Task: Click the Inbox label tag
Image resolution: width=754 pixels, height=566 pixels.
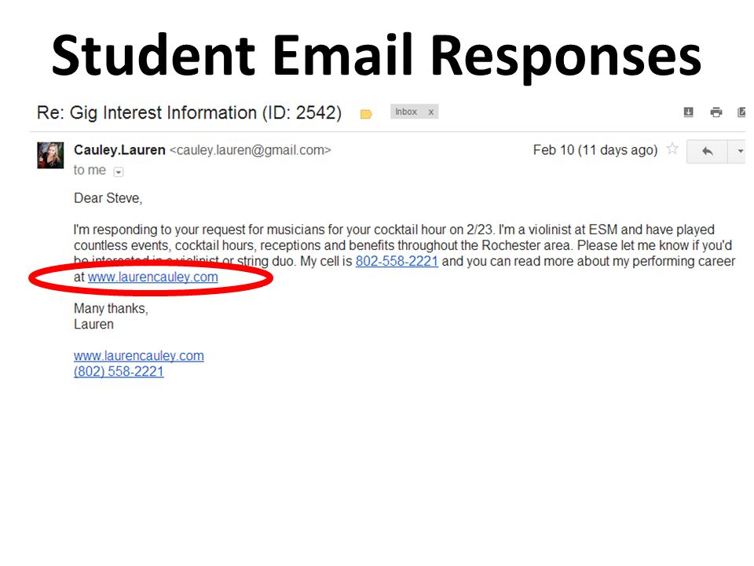Action: [406, 112]
